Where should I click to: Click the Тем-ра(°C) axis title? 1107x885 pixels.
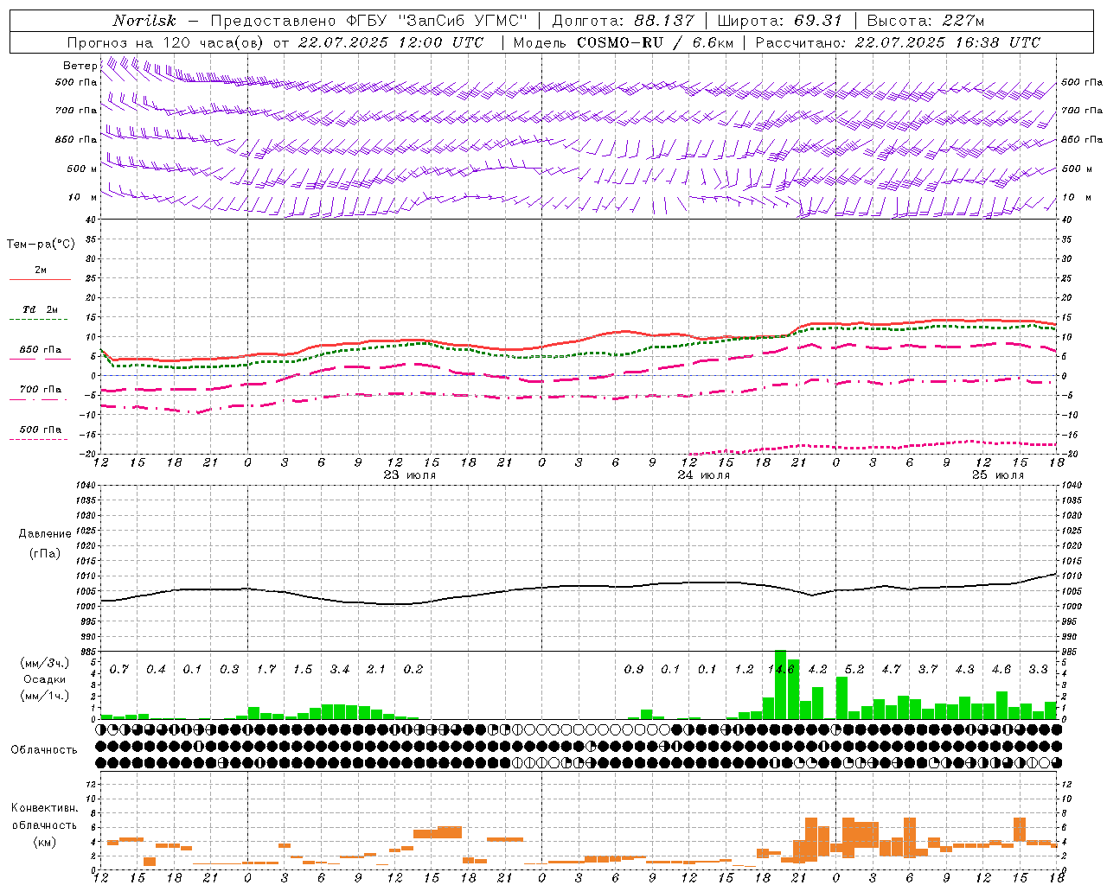coord(41,245)
